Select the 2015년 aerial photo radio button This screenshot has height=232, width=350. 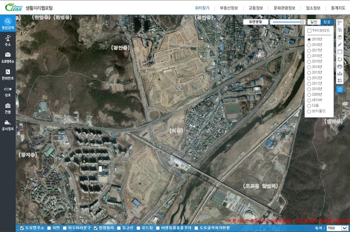pyautogui.click(x=309, y=62)
